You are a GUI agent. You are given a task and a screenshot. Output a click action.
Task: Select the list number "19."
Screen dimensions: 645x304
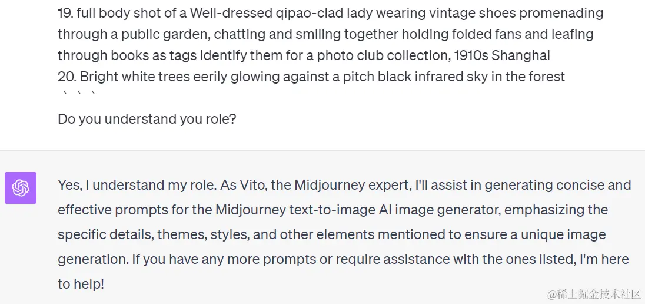(65, 13)
